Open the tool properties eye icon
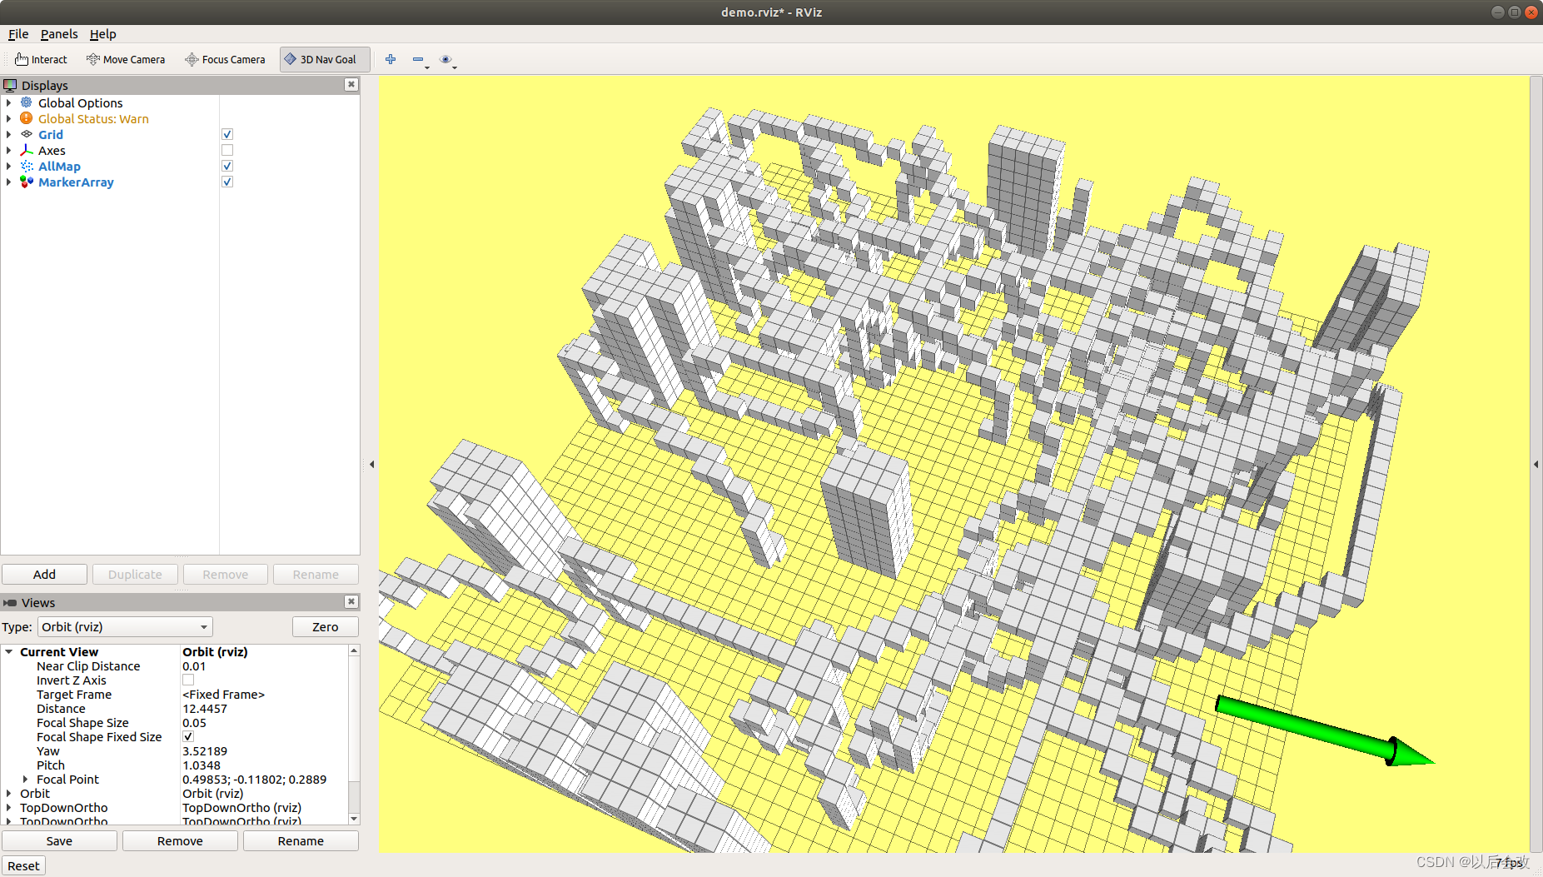This screenshot has height=877, width=1543. 445,59
